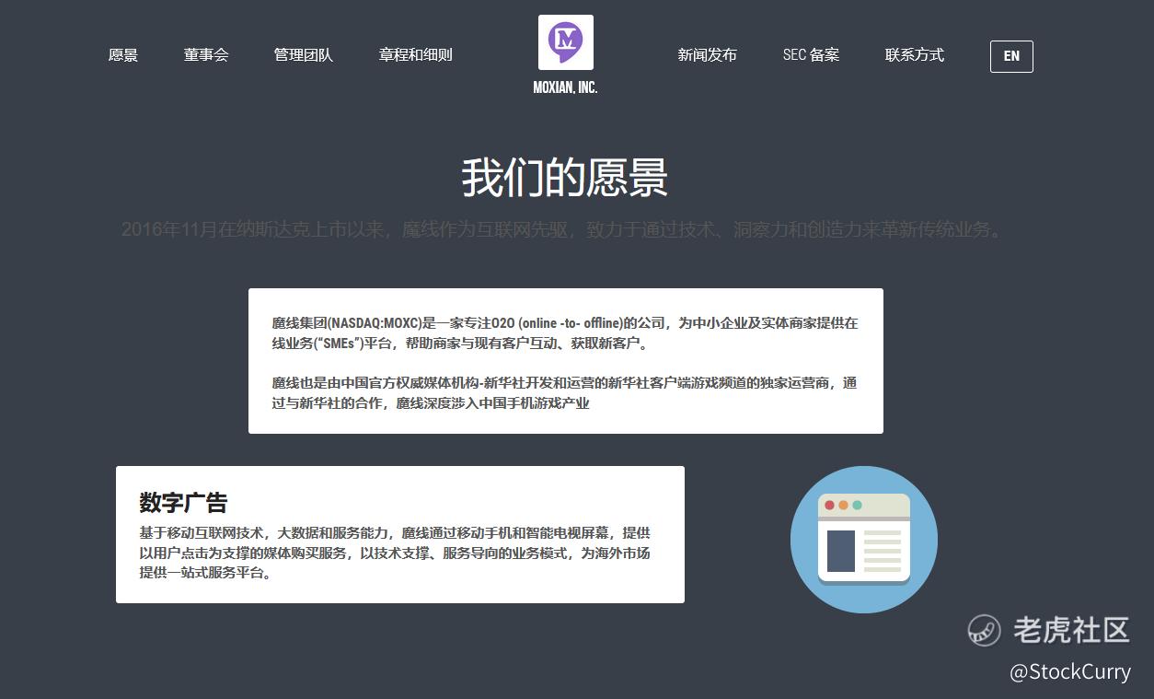The width and height of the screenshot is (1154, 699).
Task: Open 联系方式 link
Action: pos(915,55)
